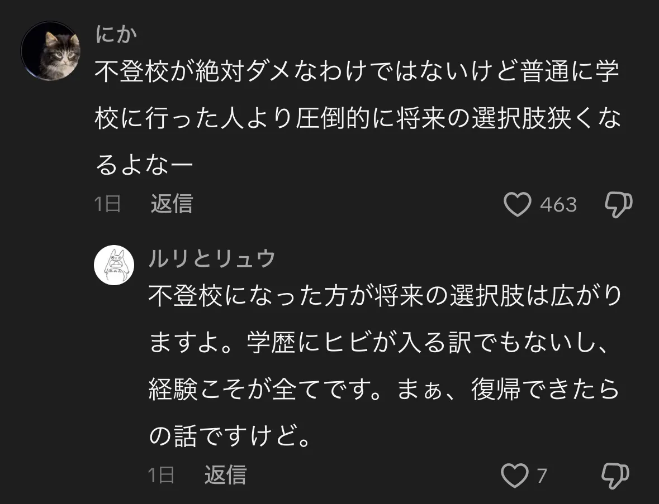Open ルリとリュウ's Totoro sketch avatar

[114, 265]
